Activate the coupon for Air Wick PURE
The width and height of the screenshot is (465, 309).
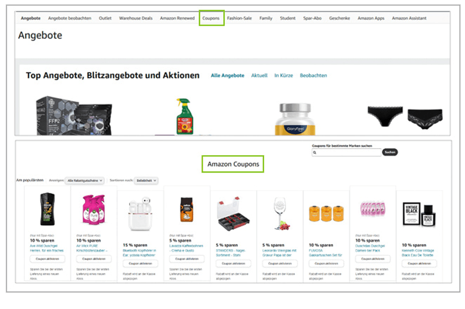(94, 259)
